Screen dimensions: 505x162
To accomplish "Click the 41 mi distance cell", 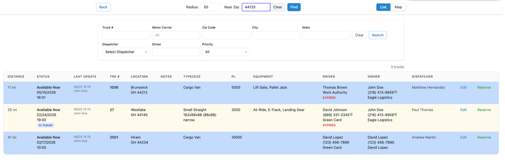I will 12,137.
